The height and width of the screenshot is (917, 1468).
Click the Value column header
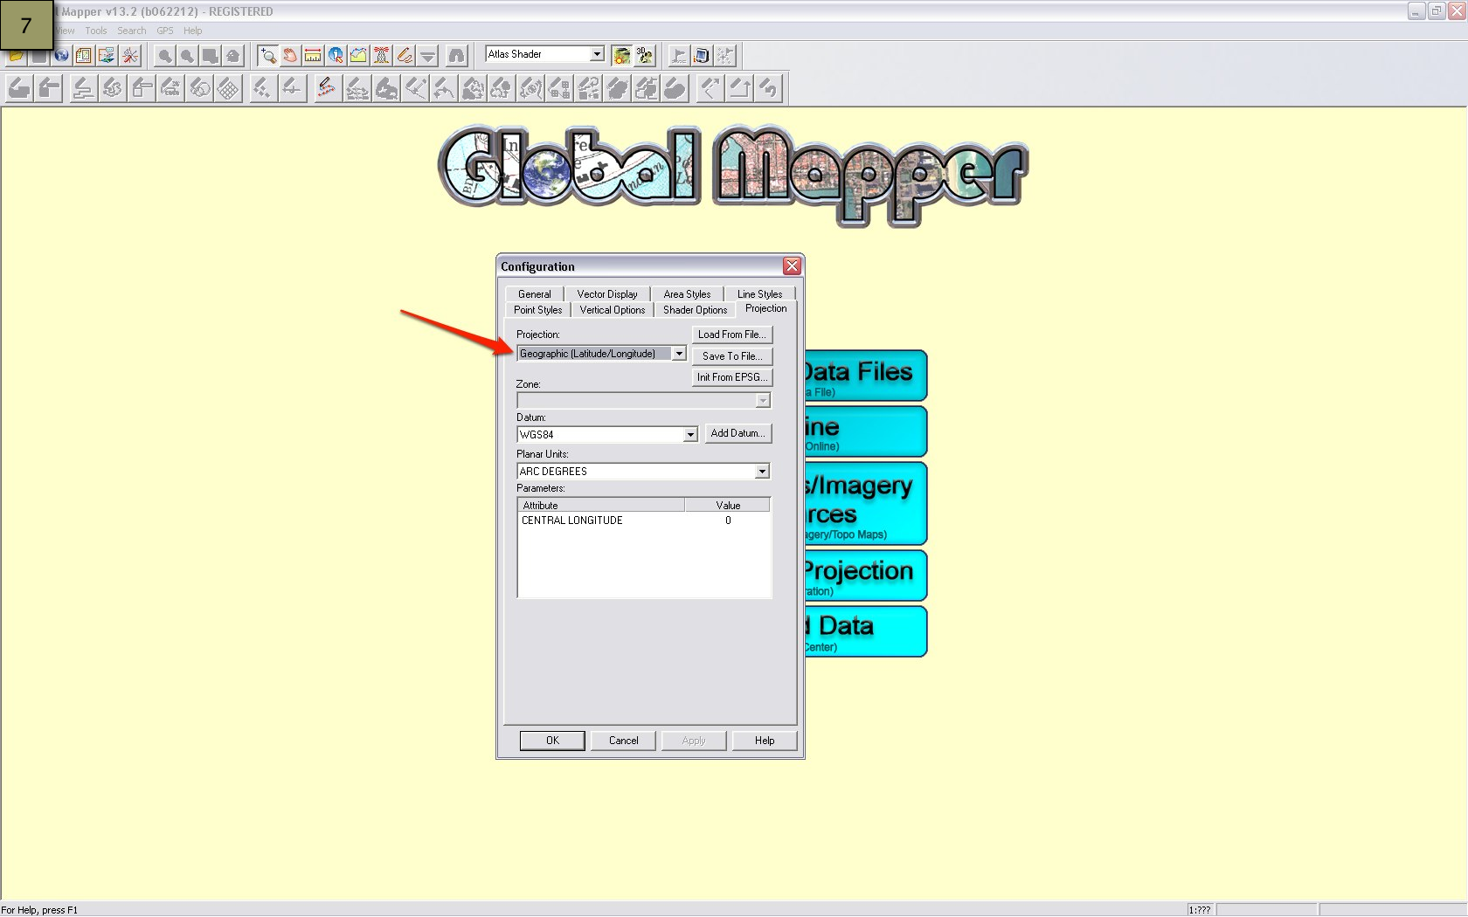[x=728, y=505]
